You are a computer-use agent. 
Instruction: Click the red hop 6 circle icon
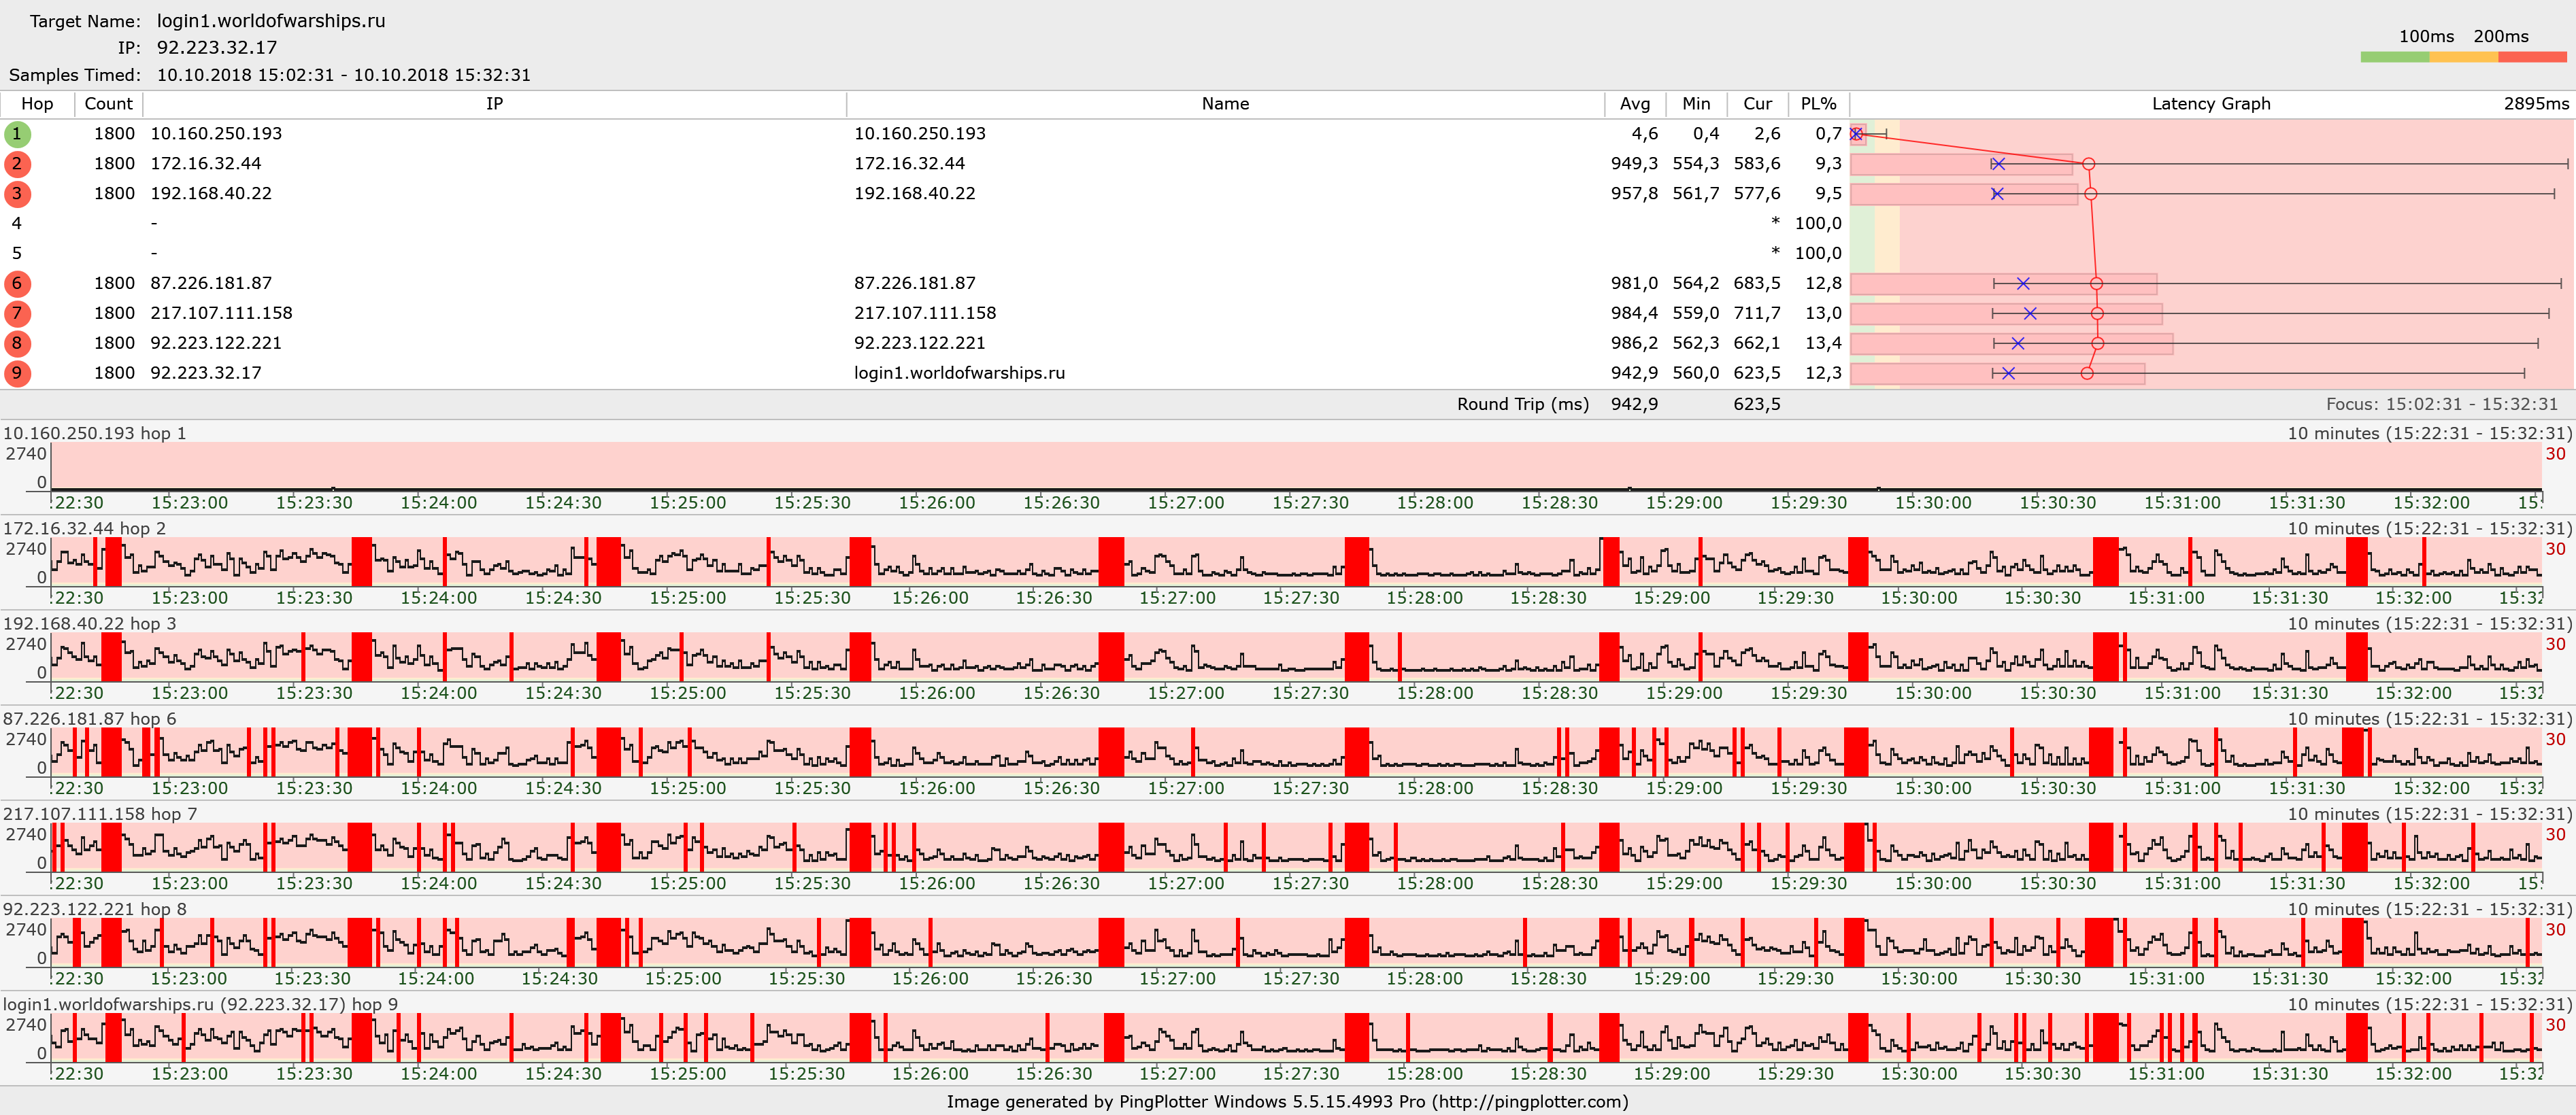coord(17,284)
